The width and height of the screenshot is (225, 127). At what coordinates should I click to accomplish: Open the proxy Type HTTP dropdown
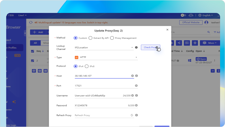click(136, 57)
